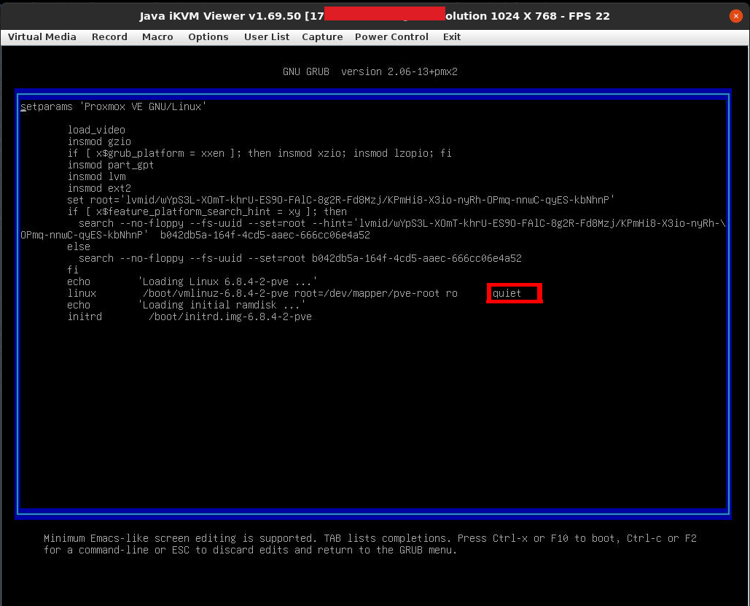The image size is (750, 606).
Task: Open the User List menu
Action: [267, 37]
